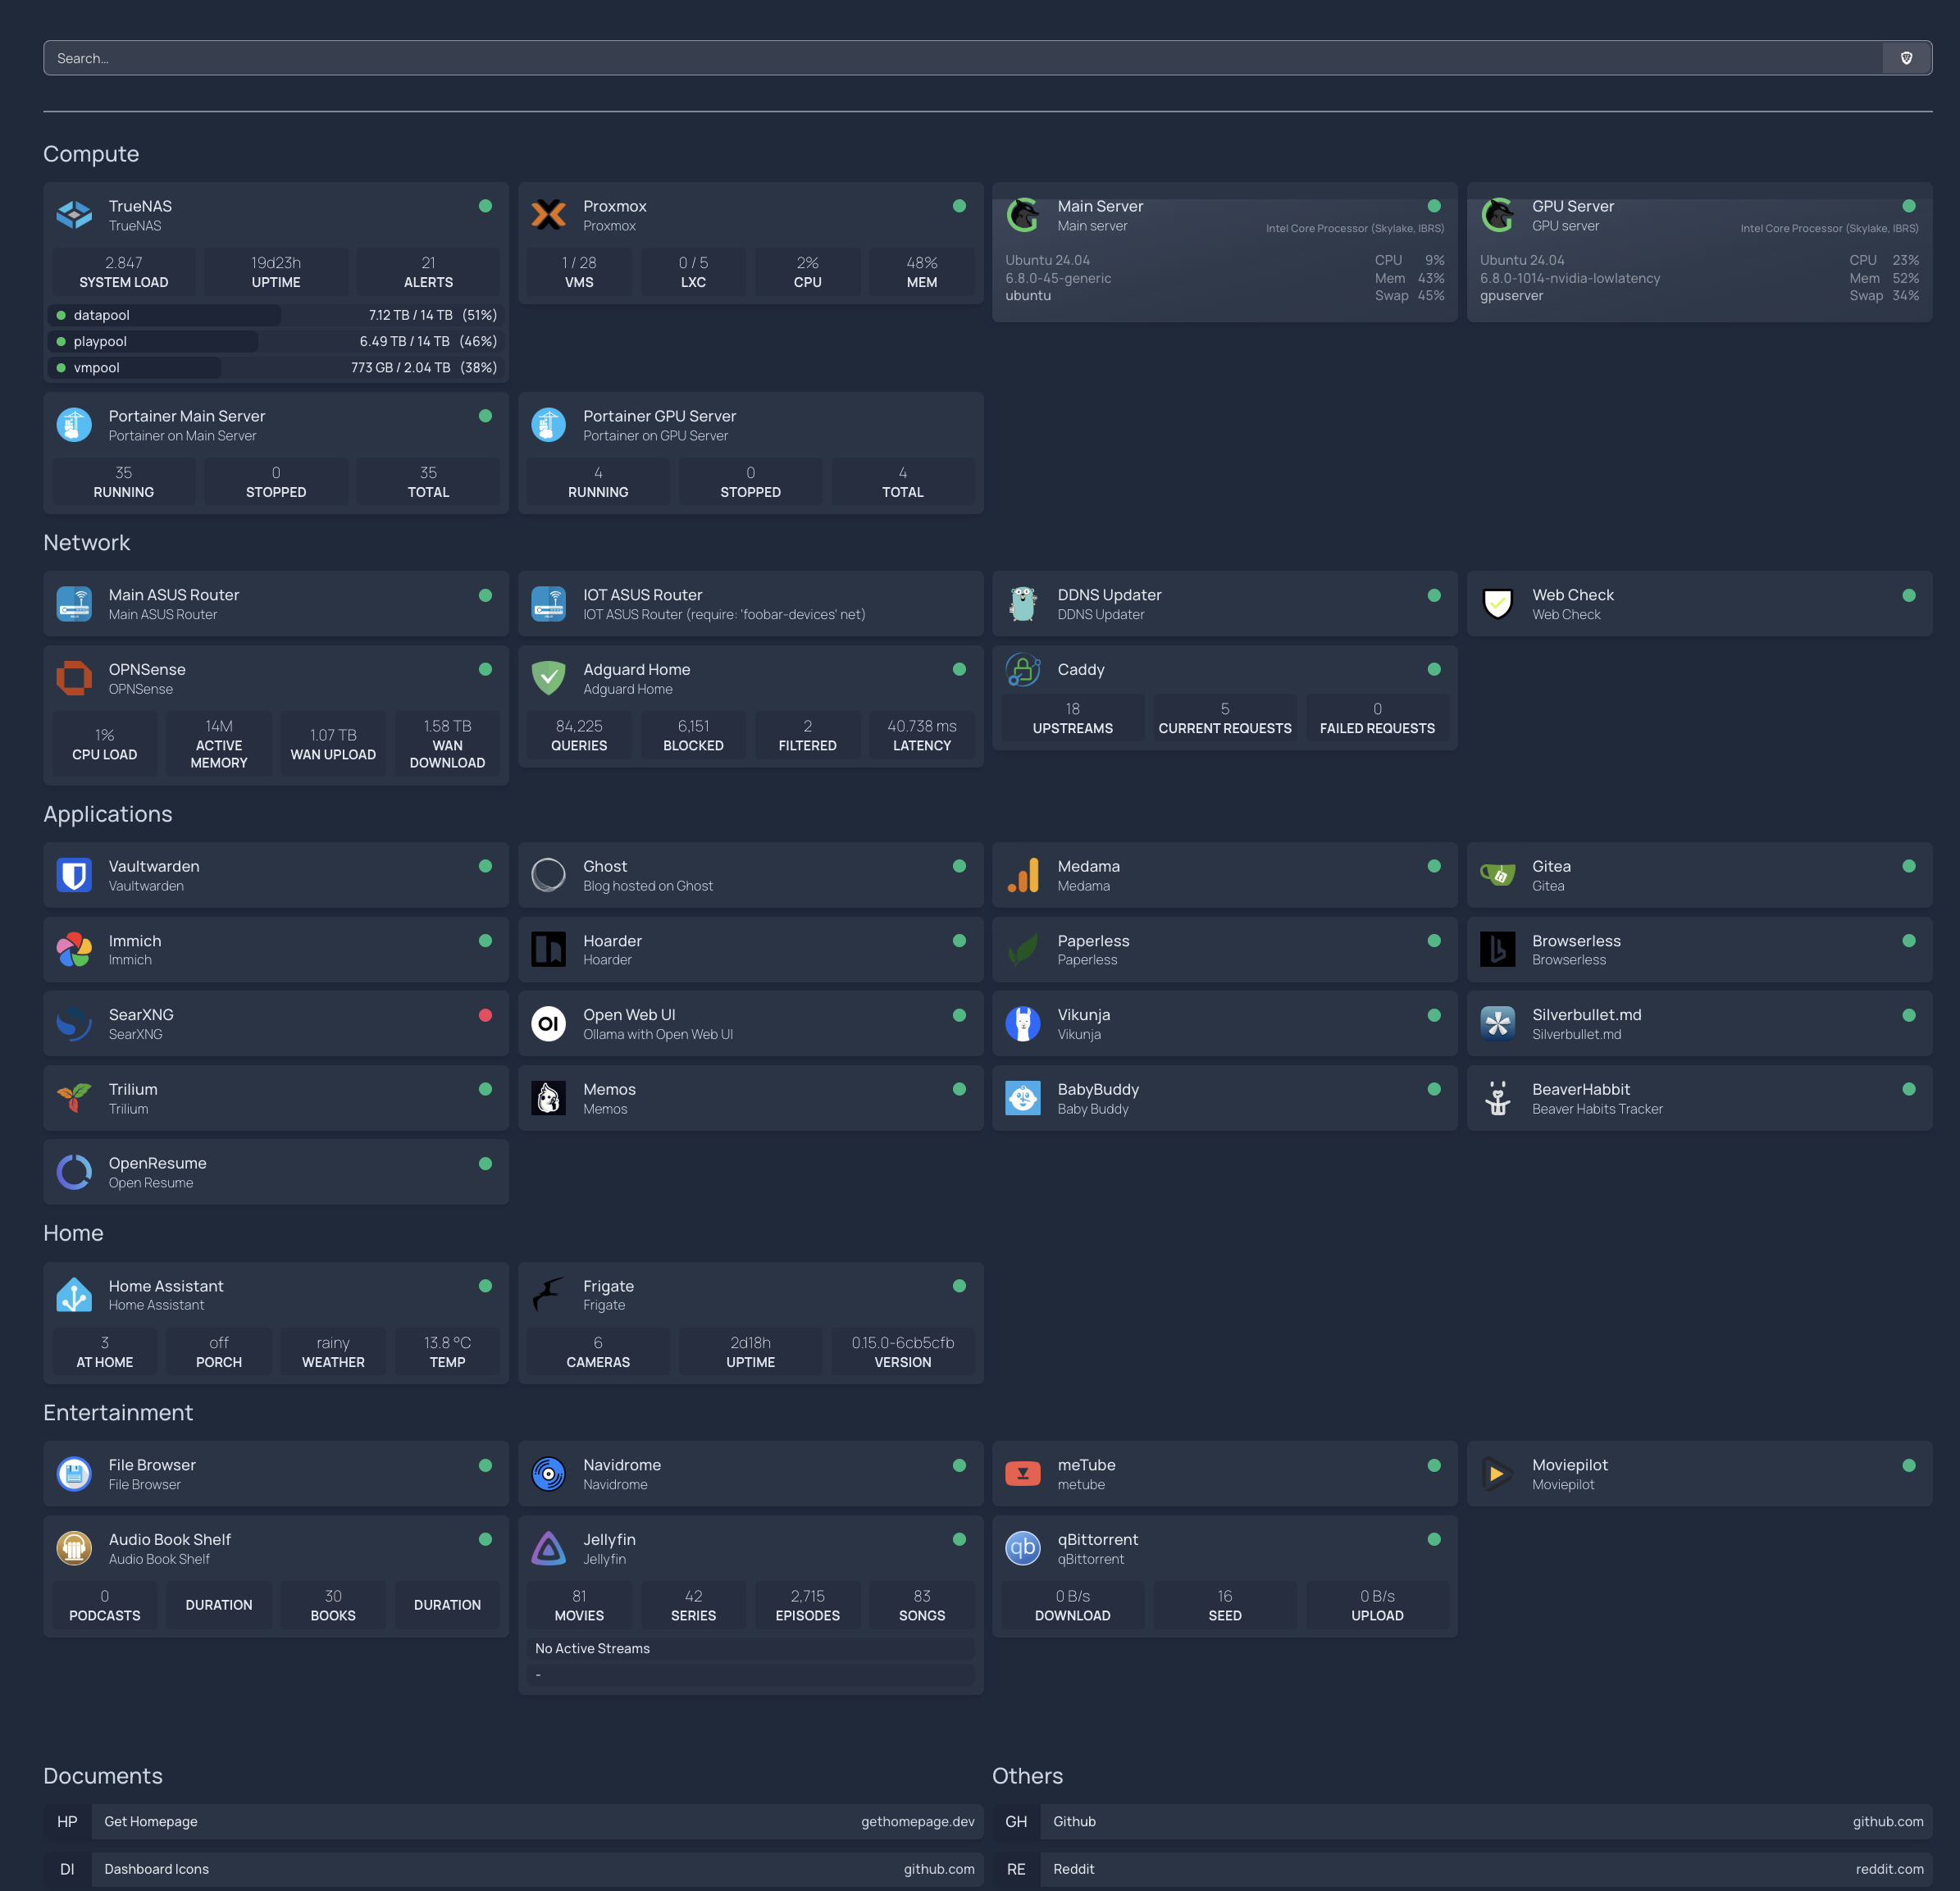The width and height of the screenshot is (1960, 1891).
Task: Open the TrueNAS service icon
Action: 74,215
